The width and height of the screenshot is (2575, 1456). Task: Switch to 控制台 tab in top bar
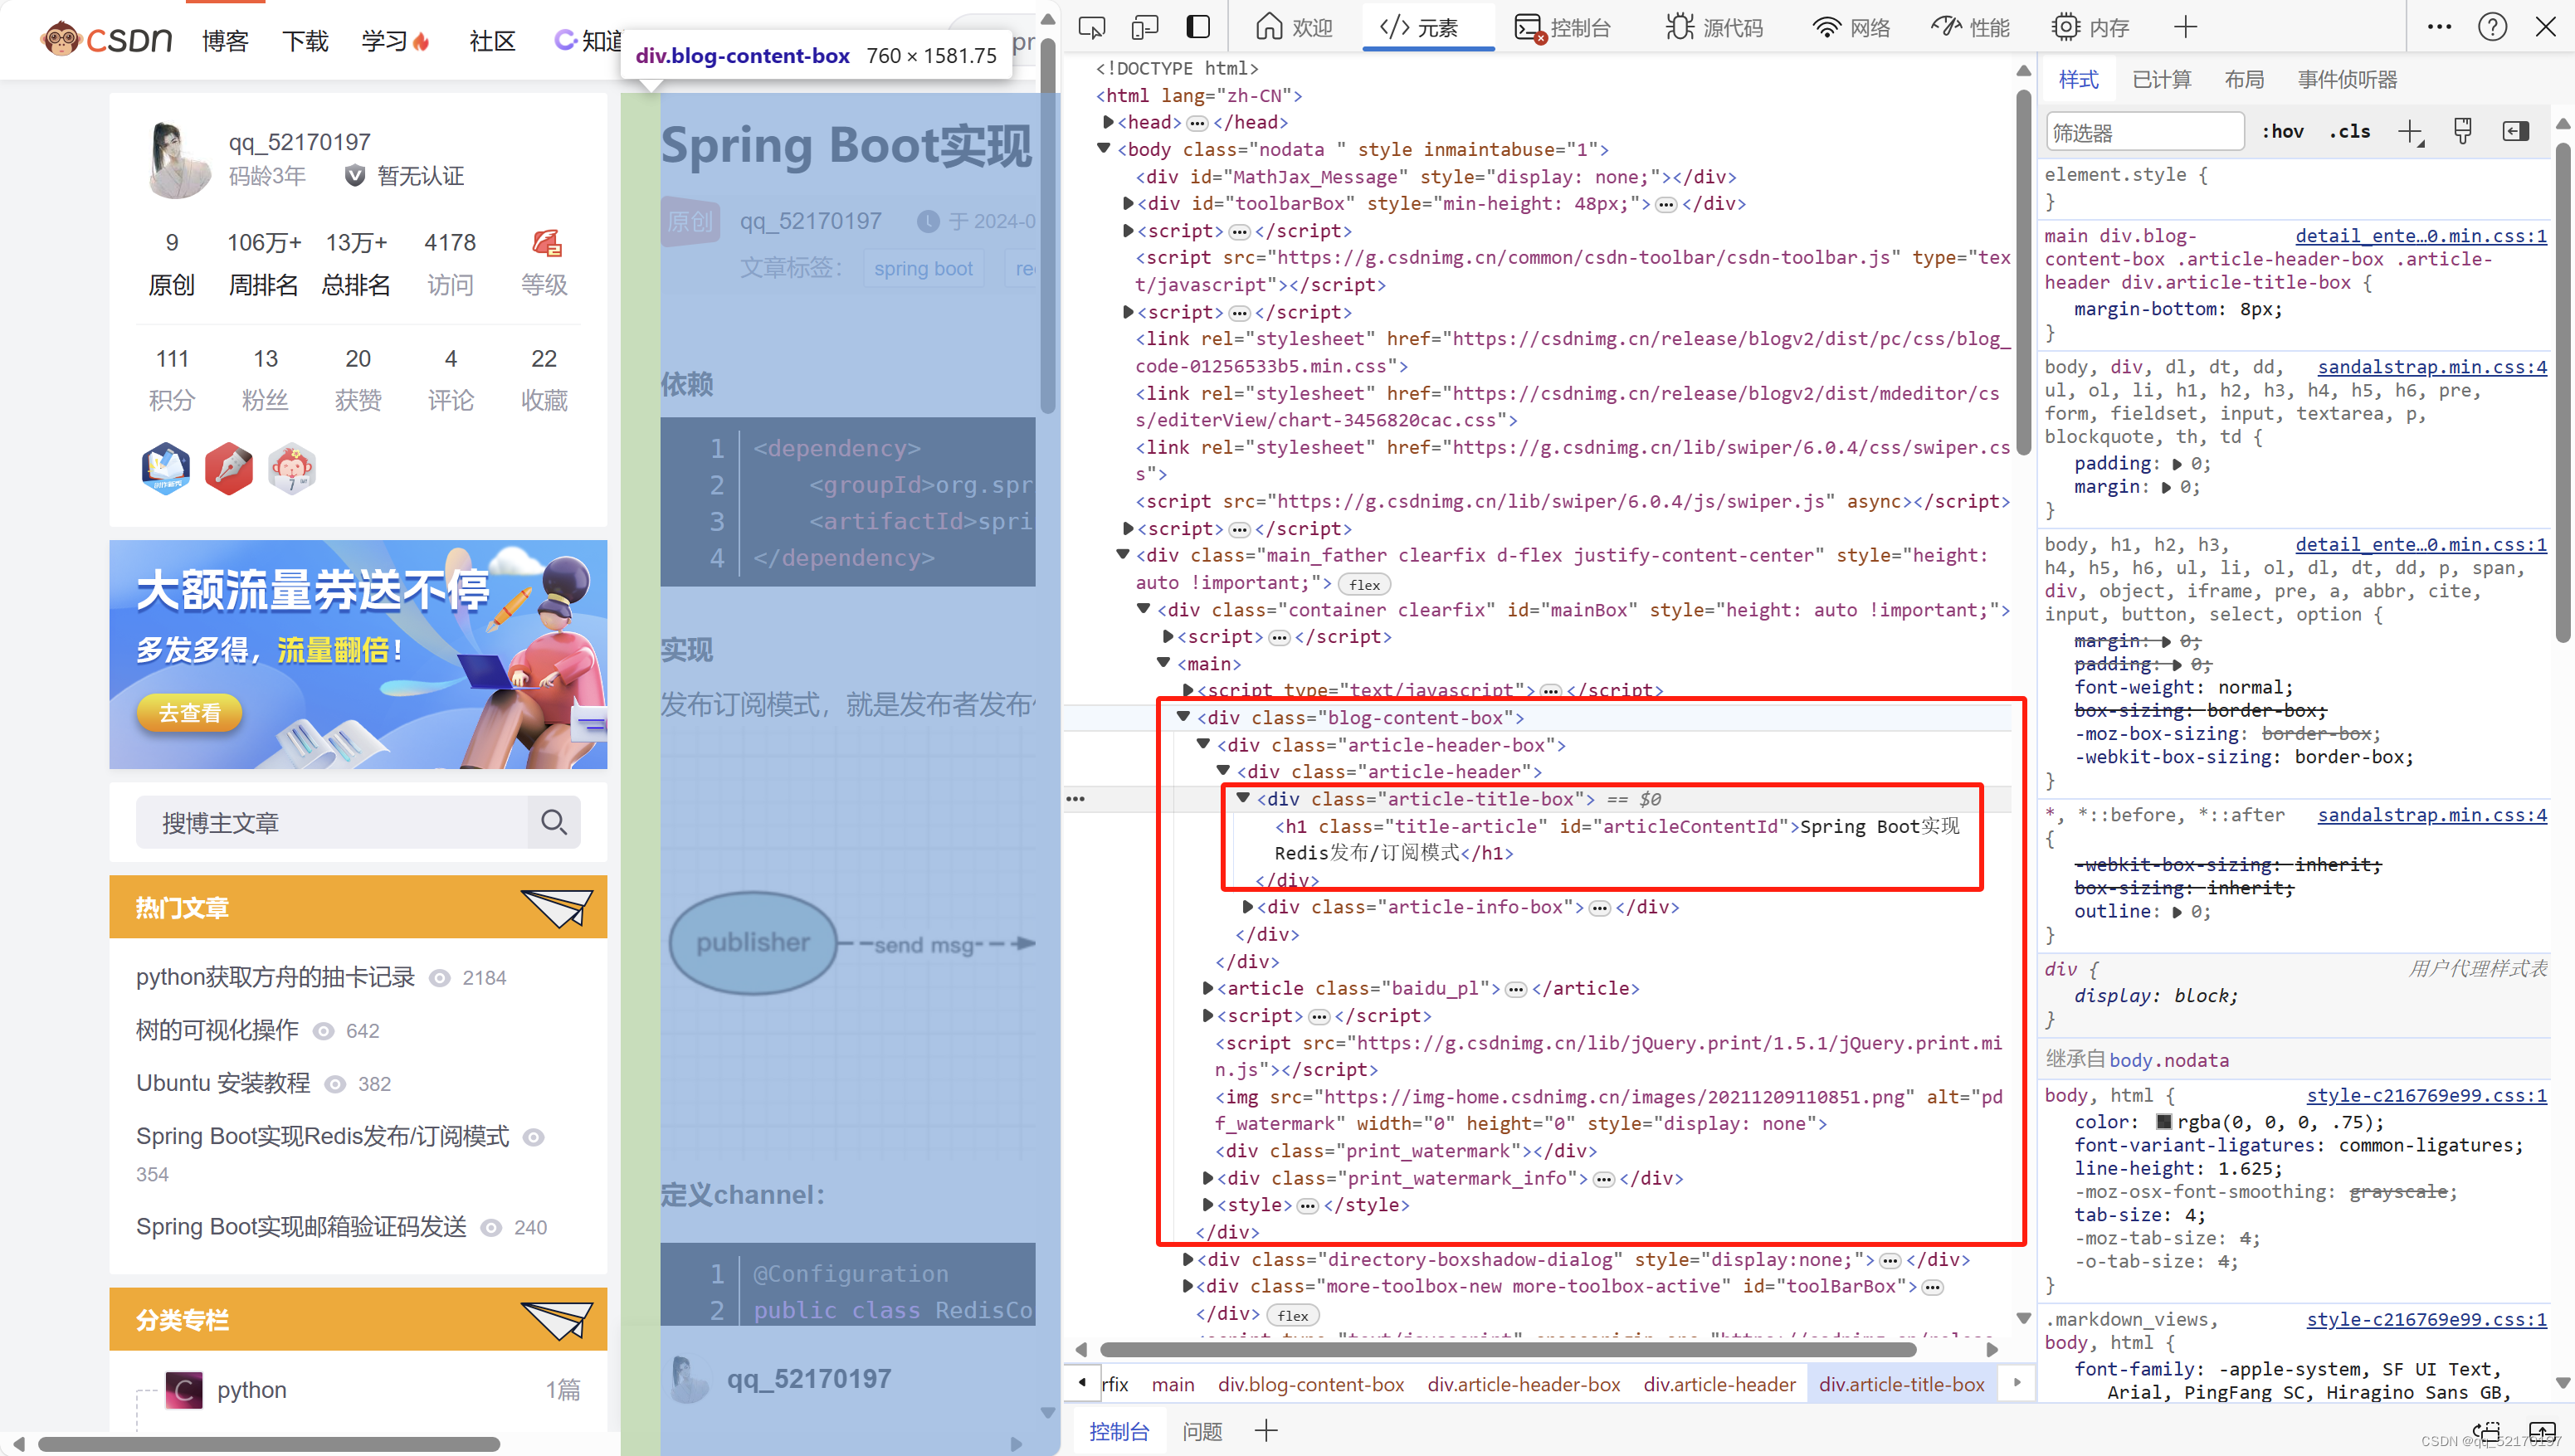click(x=1562, y=27)
